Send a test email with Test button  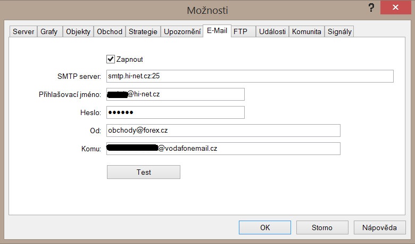(144, 172)
